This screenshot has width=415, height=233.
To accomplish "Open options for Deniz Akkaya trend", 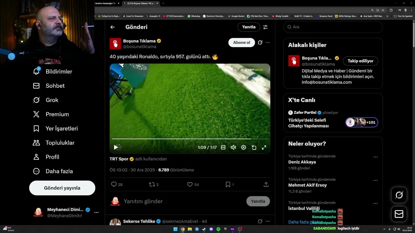I will (375, 157).
